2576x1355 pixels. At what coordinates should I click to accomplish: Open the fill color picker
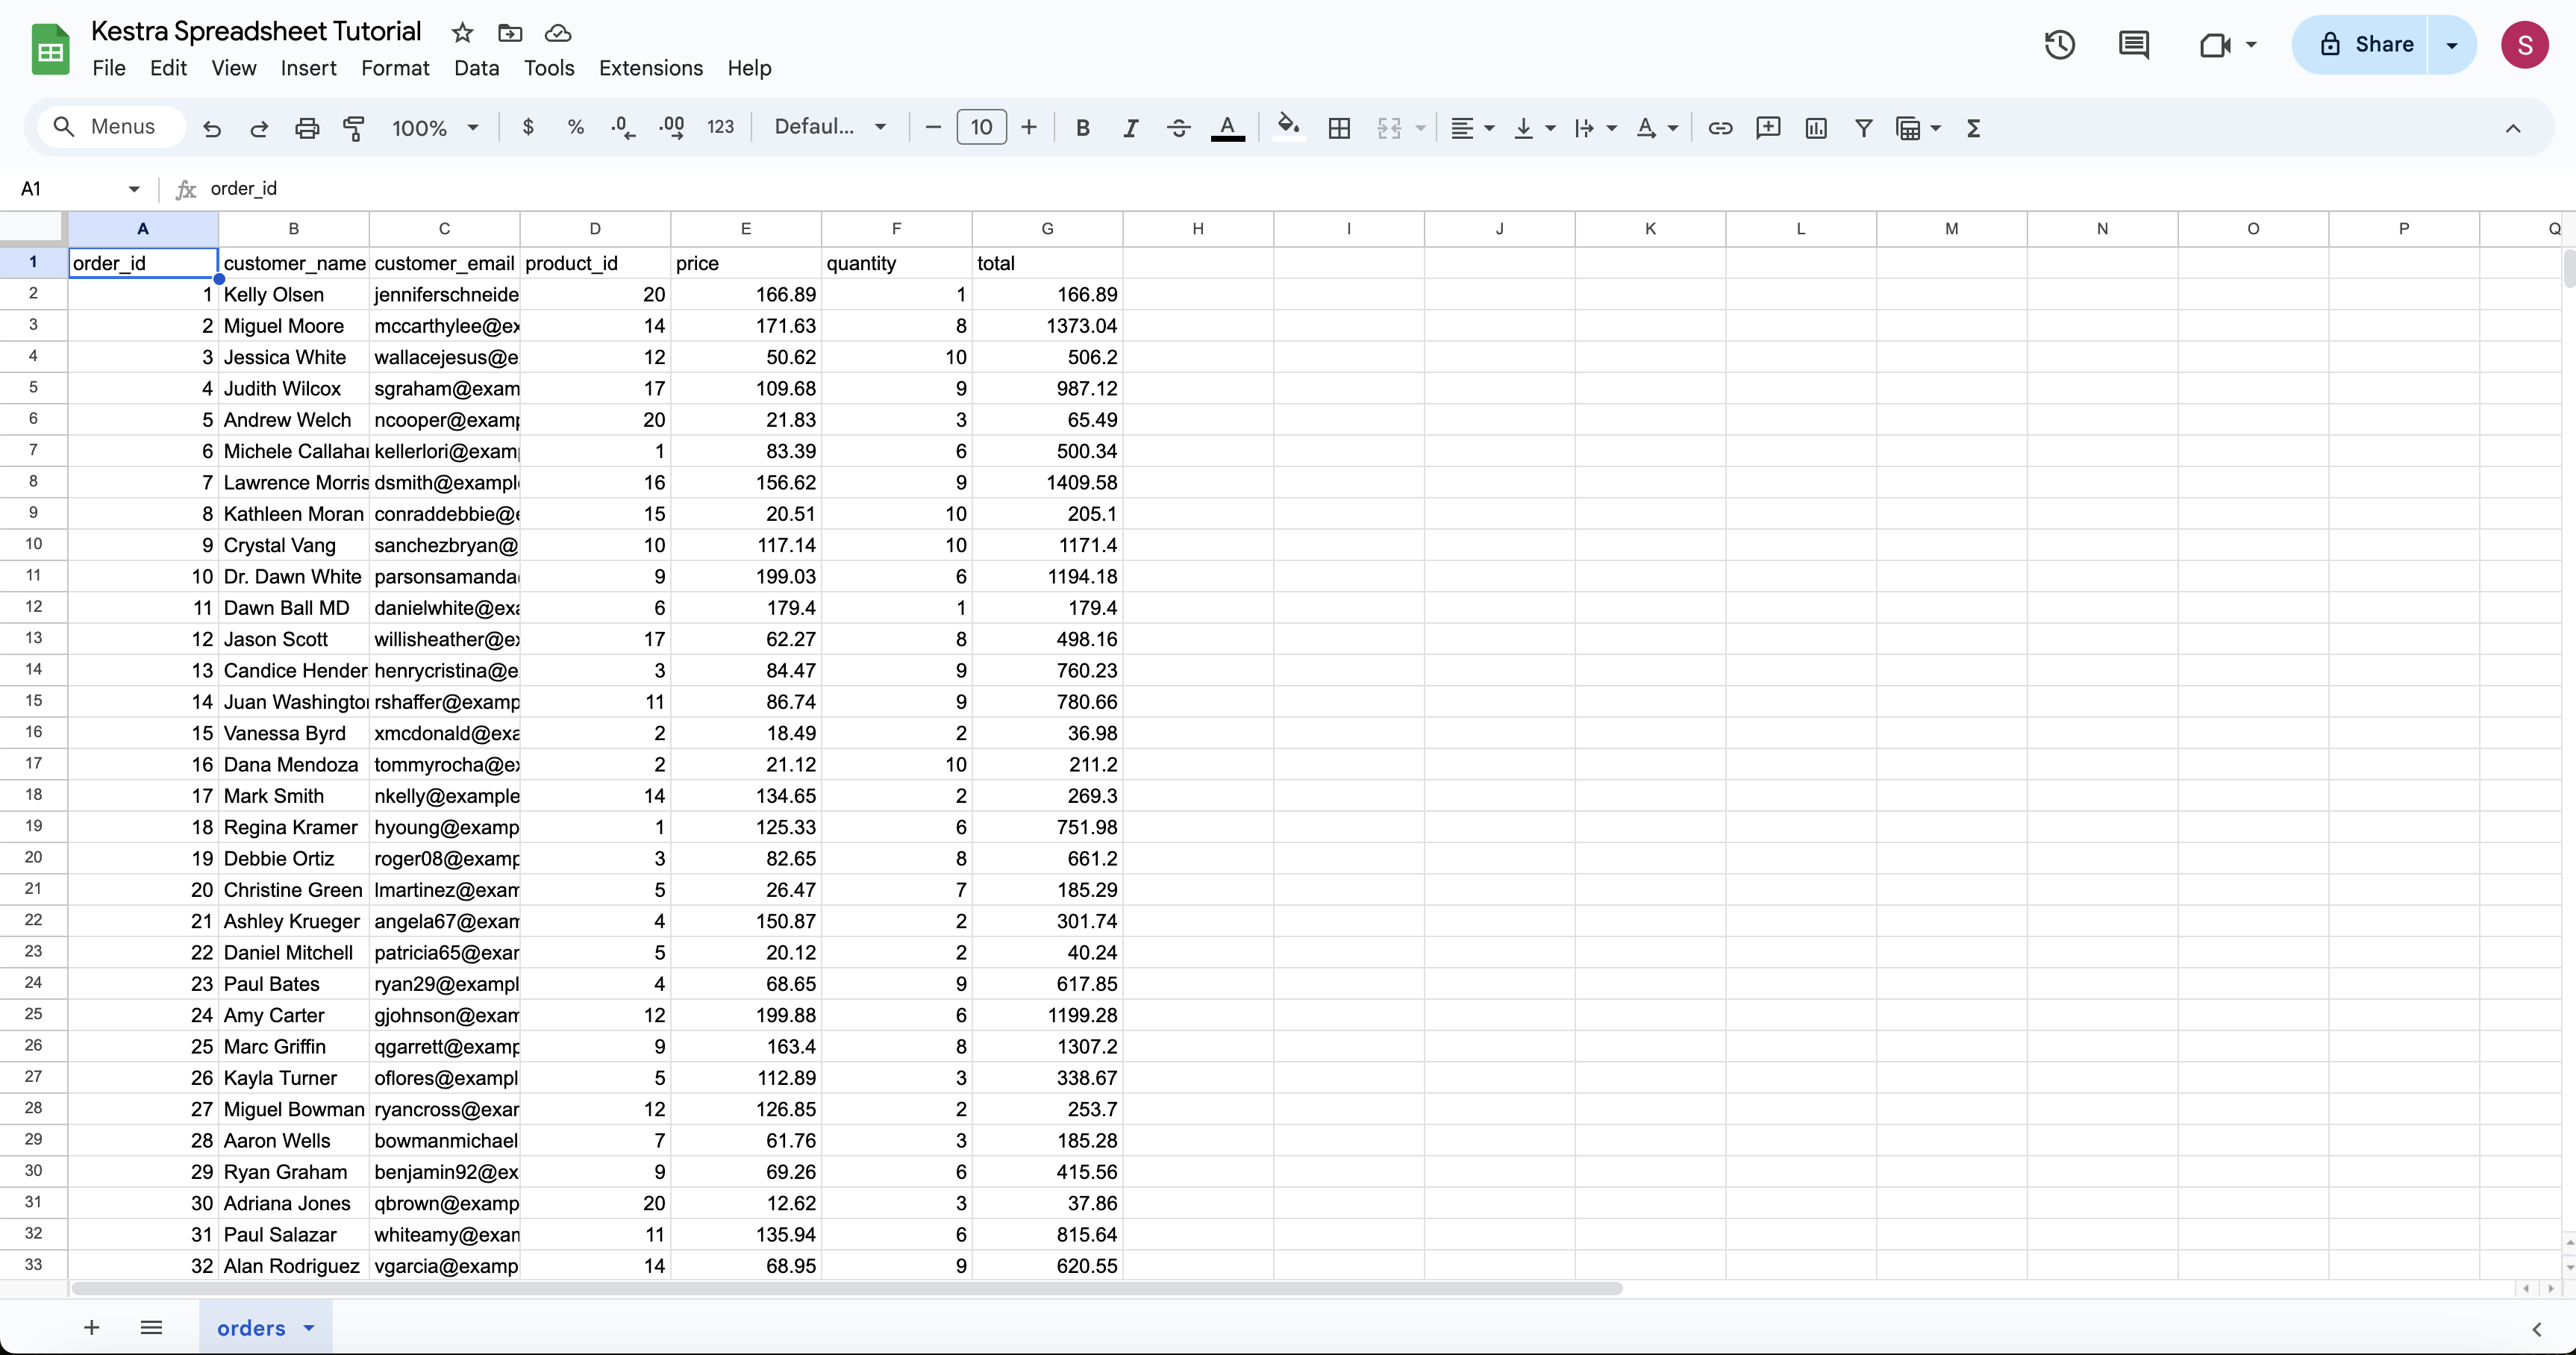[1288, 127]
